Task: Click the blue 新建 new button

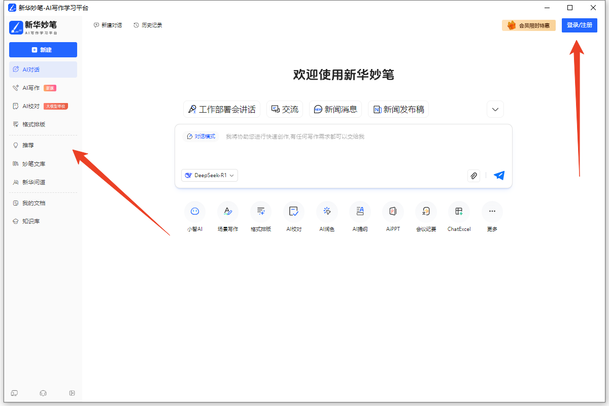Action: [43, 49]
